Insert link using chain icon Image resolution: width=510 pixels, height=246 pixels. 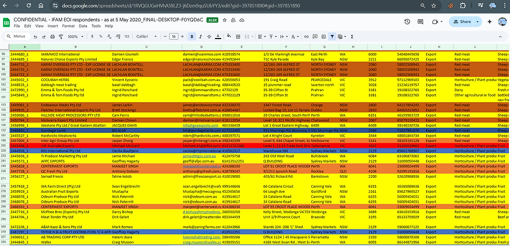pos(307,36)
